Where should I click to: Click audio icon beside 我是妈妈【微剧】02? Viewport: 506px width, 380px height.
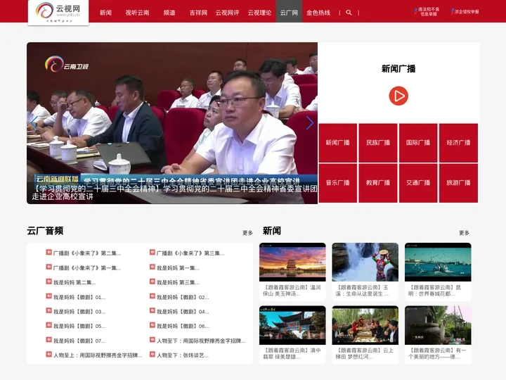point(153,296)
